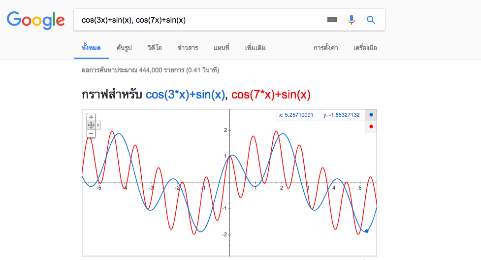Image resolution: width=481 pixels, height=260 pixels.
Task: Click the blue magnifier search icon
Action: [371, 20]
